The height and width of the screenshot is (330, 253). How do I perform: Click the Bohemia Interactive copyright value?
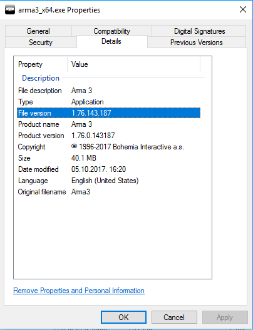point(128,147)
